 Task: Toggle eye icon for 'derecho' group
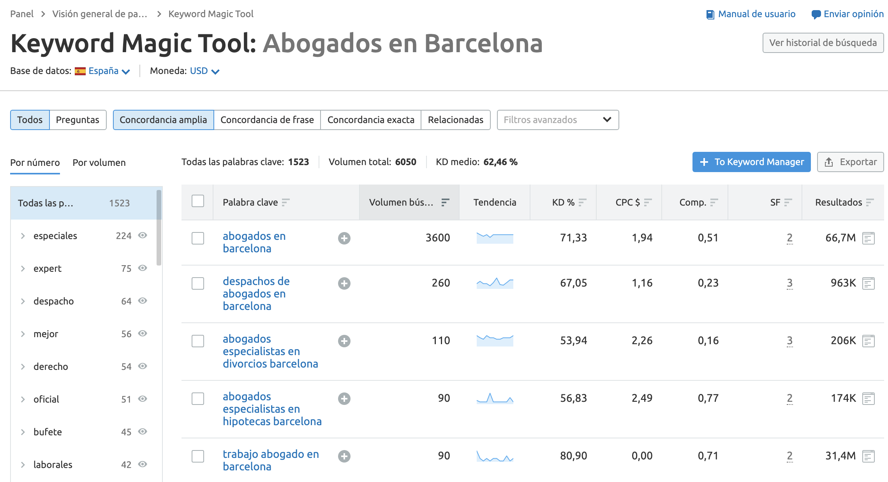tap(143, 366)
